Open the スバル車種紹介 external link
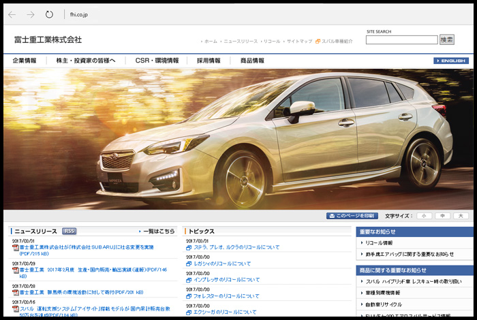This screenshot has height=320, width=477. (x=334, y=42)
